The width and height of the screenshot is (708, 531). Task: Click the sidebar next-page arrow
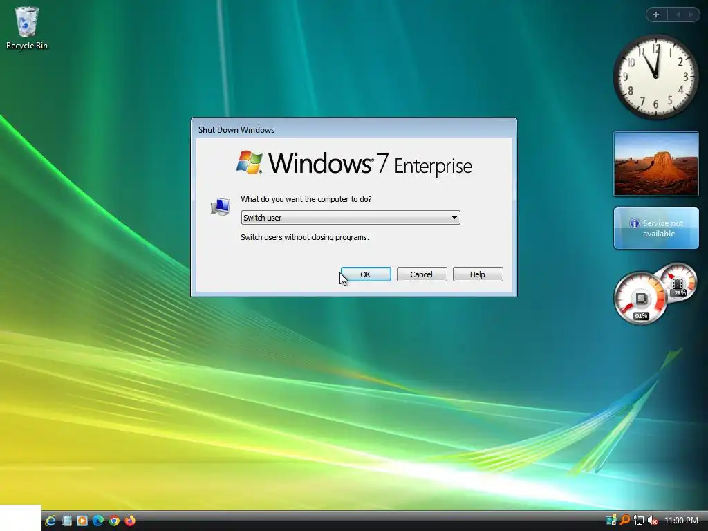click(691, 15)
